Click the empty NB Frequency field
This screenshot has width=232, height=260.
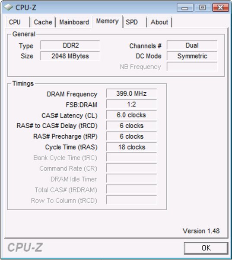(192, 67)
